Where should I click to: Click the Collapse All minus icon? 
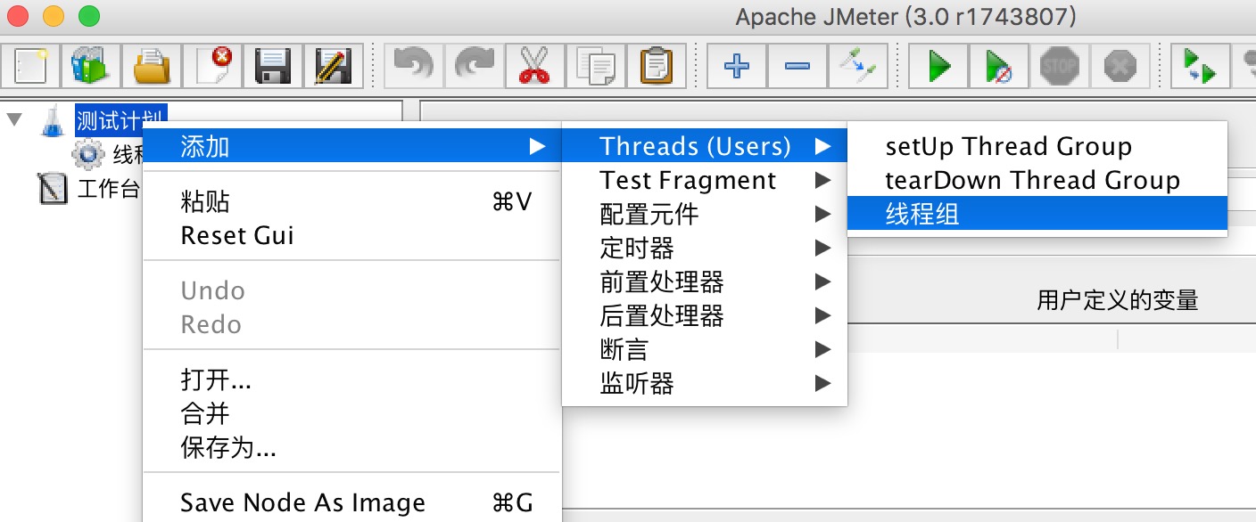(x=797, y=66)
